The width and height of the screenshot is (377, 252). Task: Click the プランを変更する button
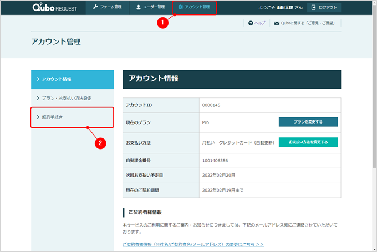(x=308, y=122)
